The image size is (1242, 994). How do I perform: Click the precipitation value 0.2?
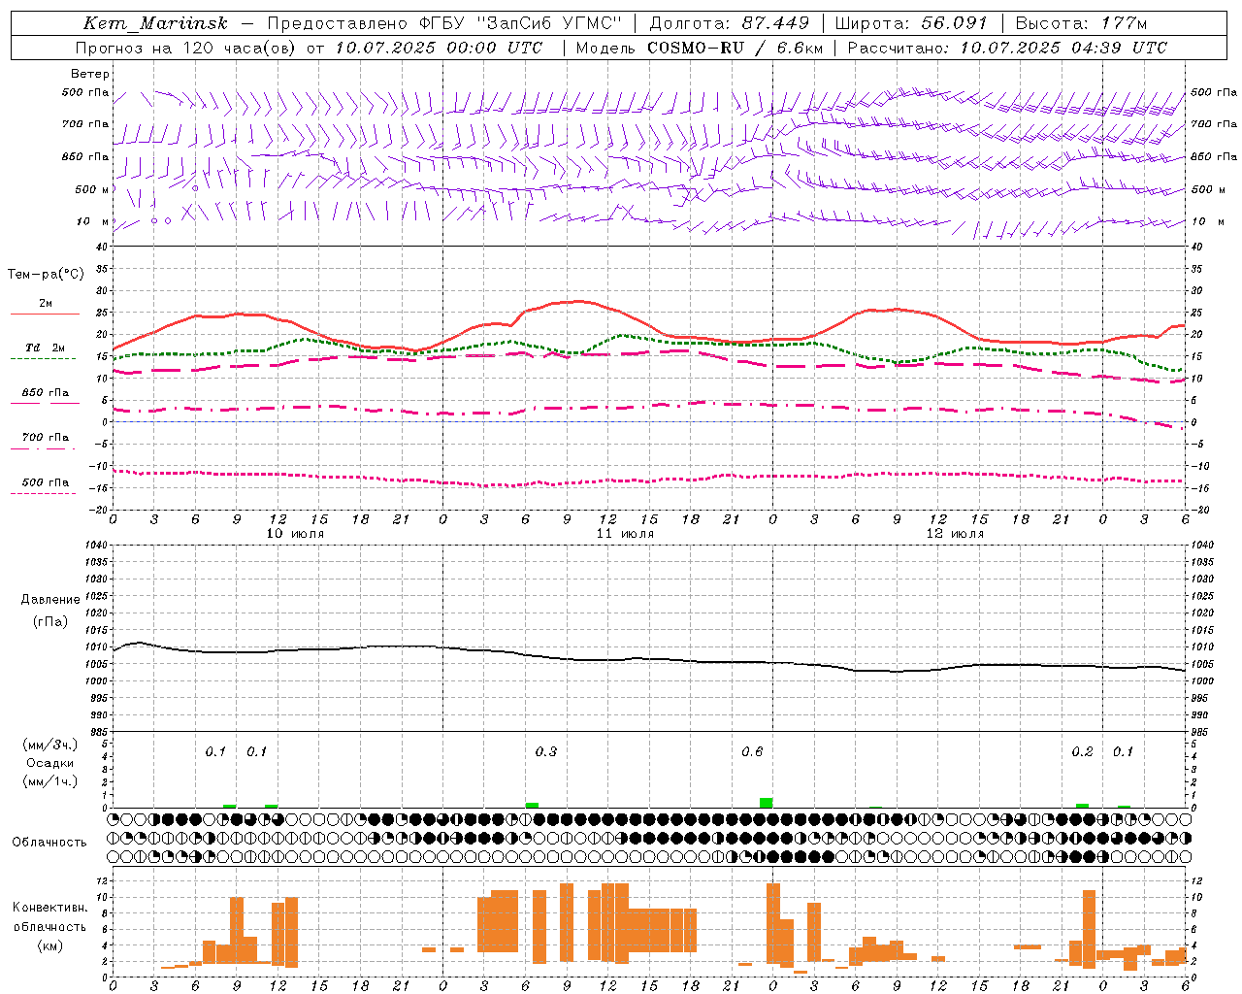[1082, 751]
